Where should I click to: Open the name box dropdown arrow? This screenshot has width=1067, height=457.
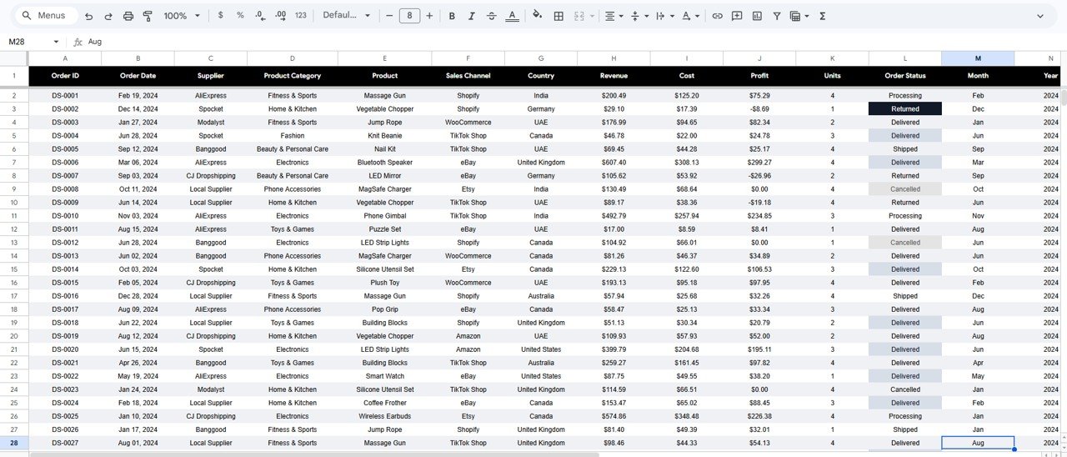(56, 42)
